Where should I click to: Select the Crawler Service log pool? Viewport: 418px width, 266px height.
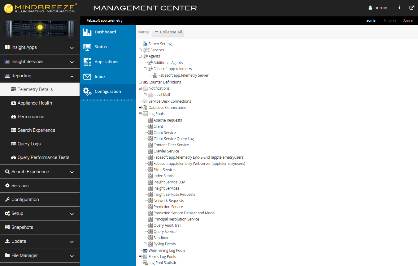coord(166,151)
